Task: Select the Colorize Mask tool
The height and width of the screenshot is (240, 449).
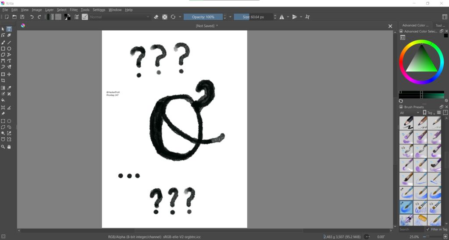Action: (3, 94)
